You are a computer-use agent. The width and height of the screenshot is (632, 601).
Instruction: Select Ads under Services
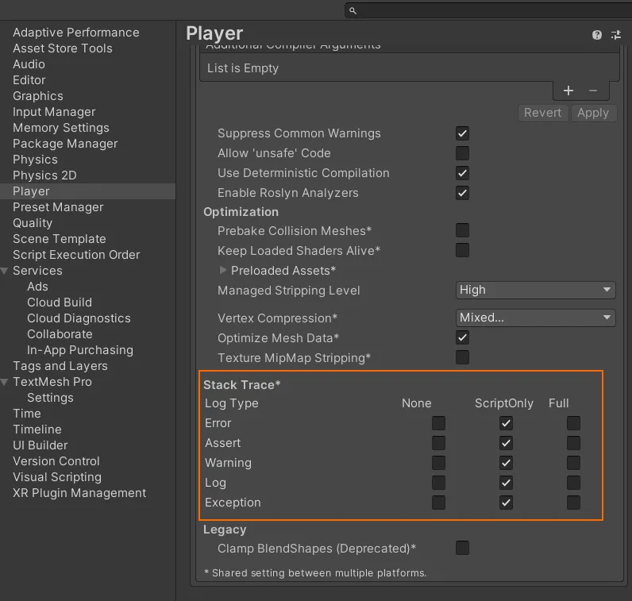pos(37,287)
